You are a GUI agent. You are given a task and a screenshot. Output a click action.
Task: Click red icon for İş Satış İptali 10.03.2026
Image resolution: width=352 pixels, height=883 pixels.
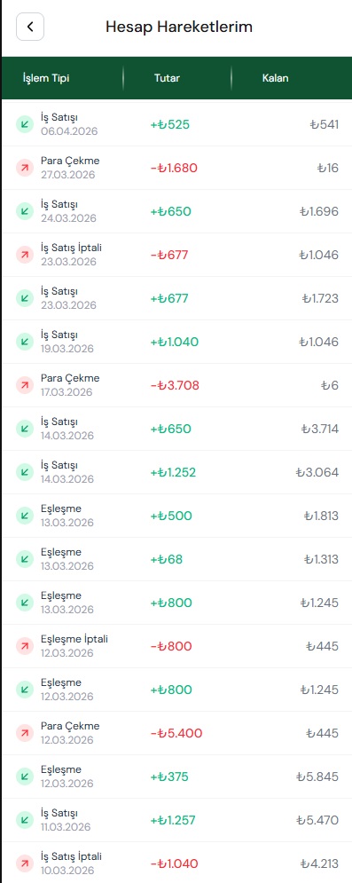pyautogui.click(x=25, y=863)
